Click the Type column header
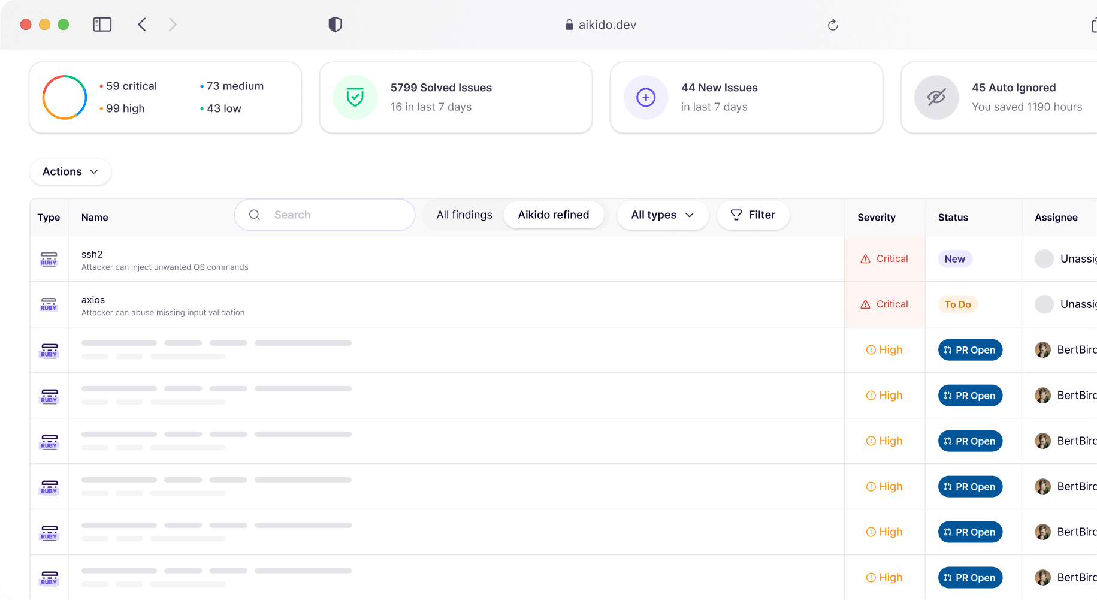 point(49,218)
